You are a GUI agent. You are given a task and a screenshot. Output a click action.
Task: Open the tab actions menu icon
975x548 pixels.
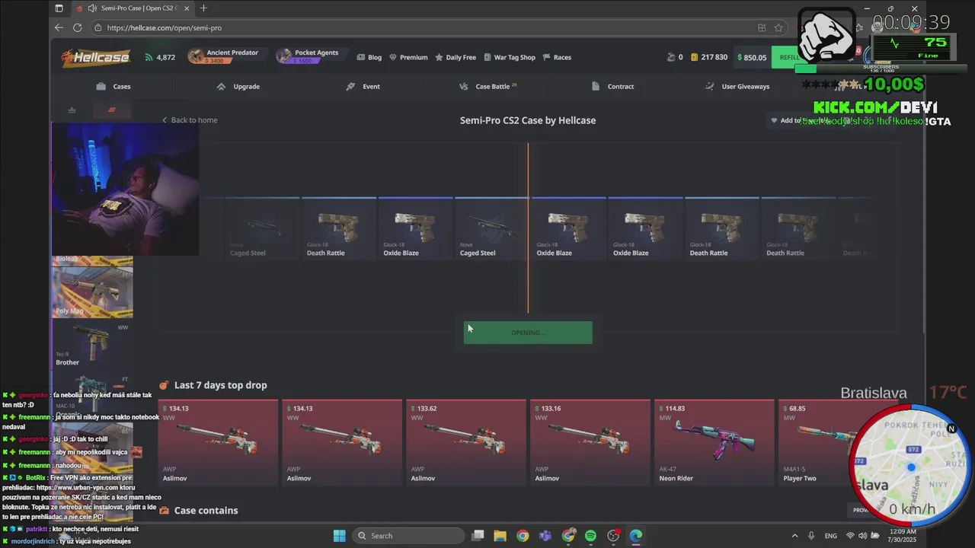click(x=59, y=8)
